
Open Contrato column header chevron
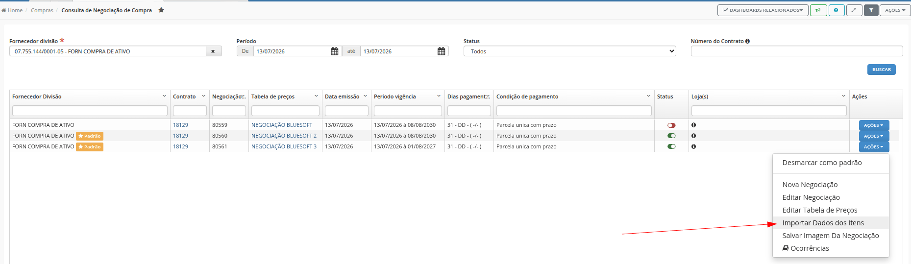203,96
